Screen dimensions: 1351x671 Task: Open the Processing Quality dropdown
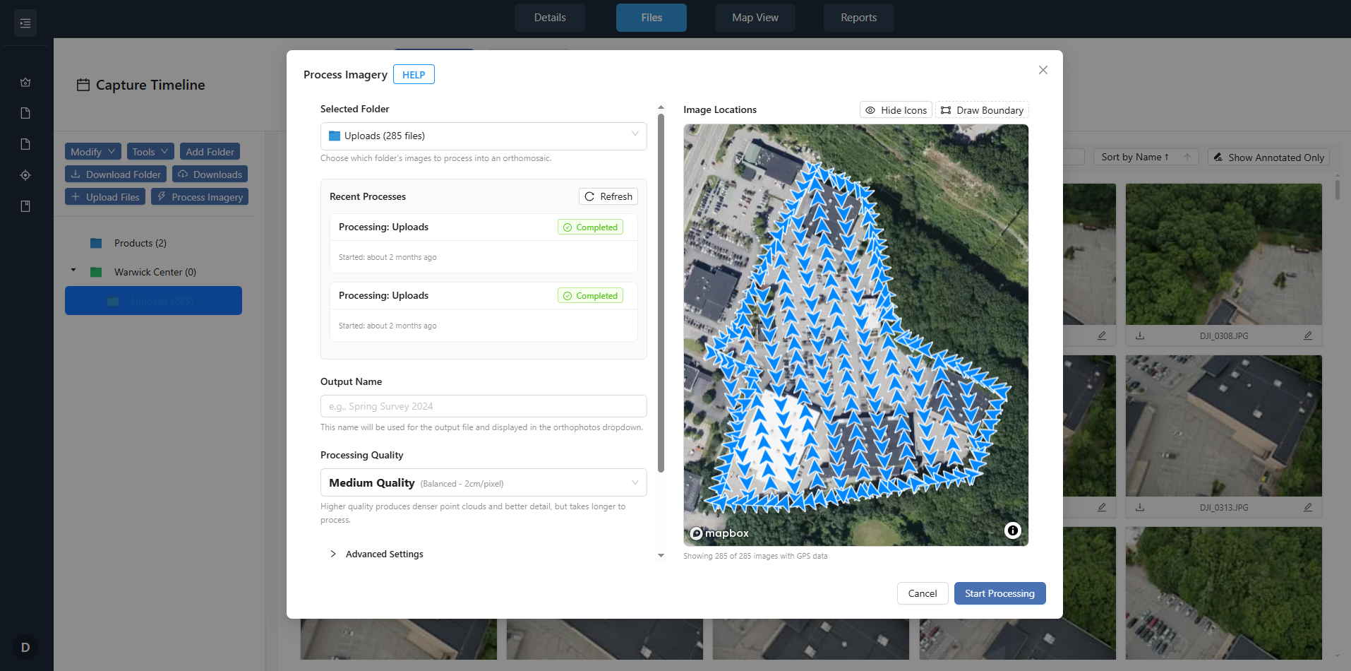tap(484, 483)
